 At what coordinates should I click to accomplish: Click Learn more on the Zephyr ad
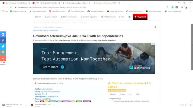click(53, 67)
